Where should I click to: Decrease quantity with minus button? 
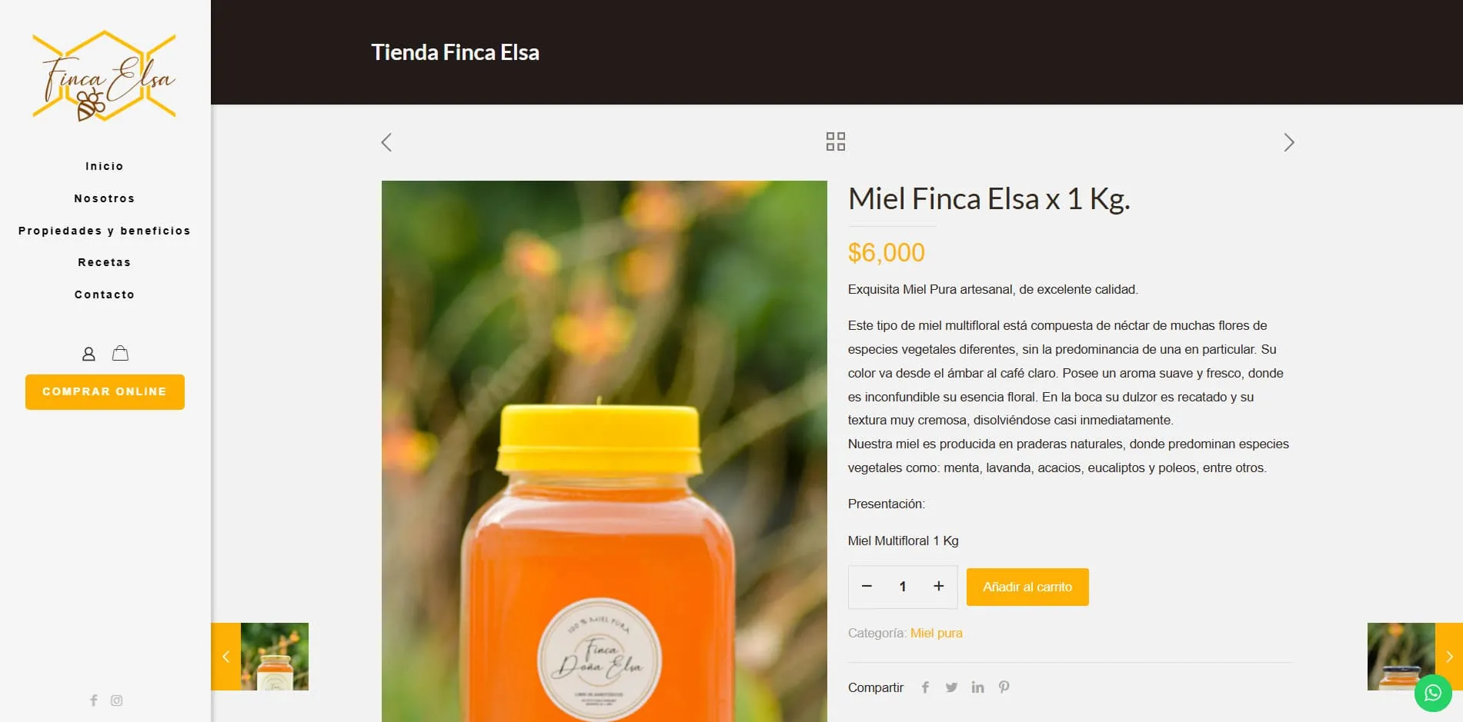tap(867, 586)
